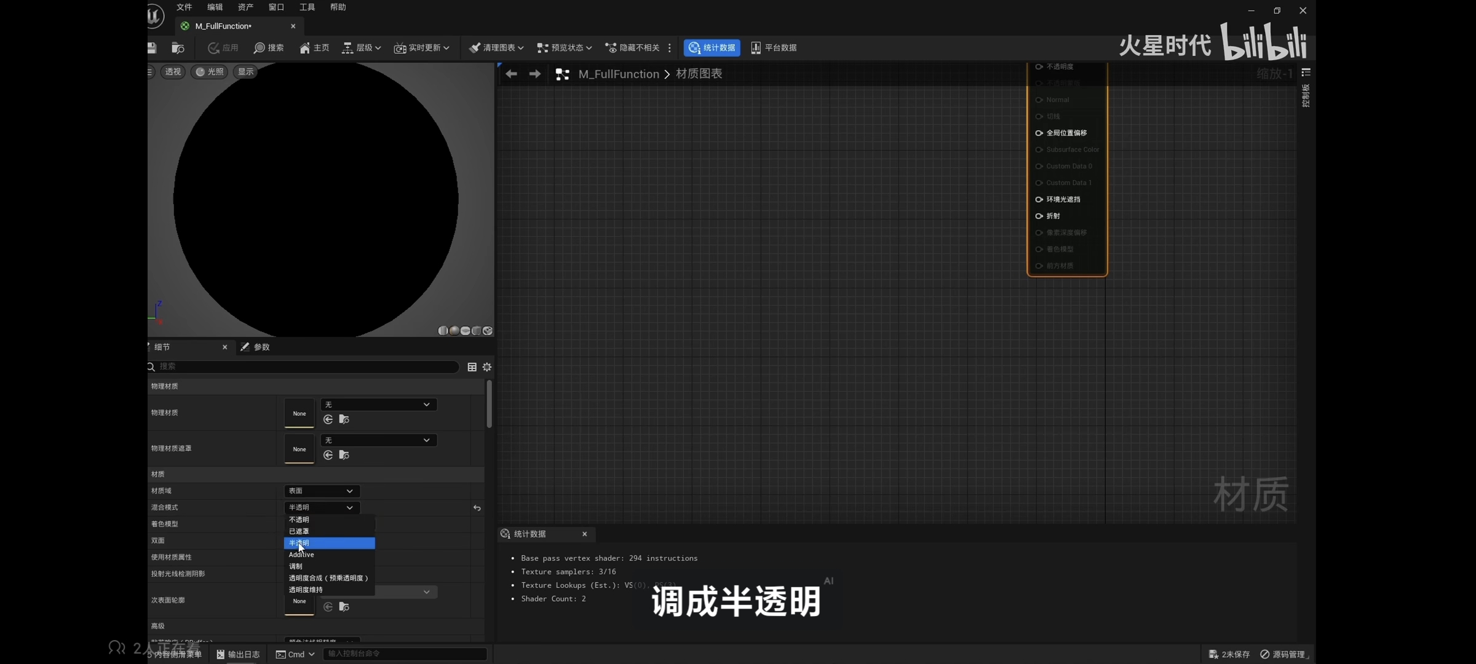Click the 清理图表 clean graph brush icon
The image size is (1476, 664).
click(x=474, y=47)
